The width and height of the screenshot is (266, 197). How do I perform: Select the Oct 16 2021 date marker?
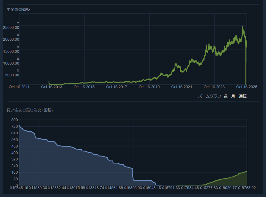182,87
